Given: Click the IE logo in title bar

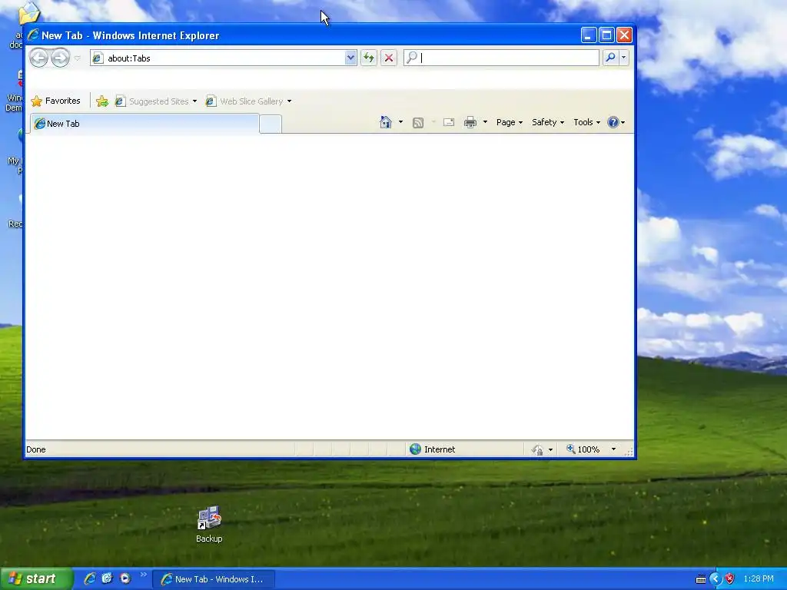Looking at the screenshot, I should click(x=33, y=35).
